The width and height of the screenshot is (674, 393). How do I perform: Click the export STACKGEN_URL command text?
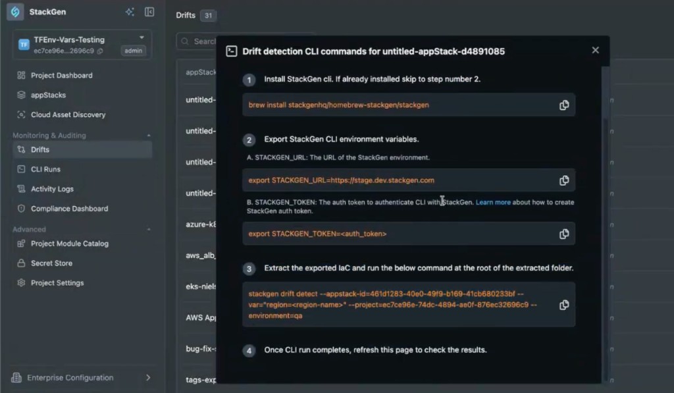[342, 180]
